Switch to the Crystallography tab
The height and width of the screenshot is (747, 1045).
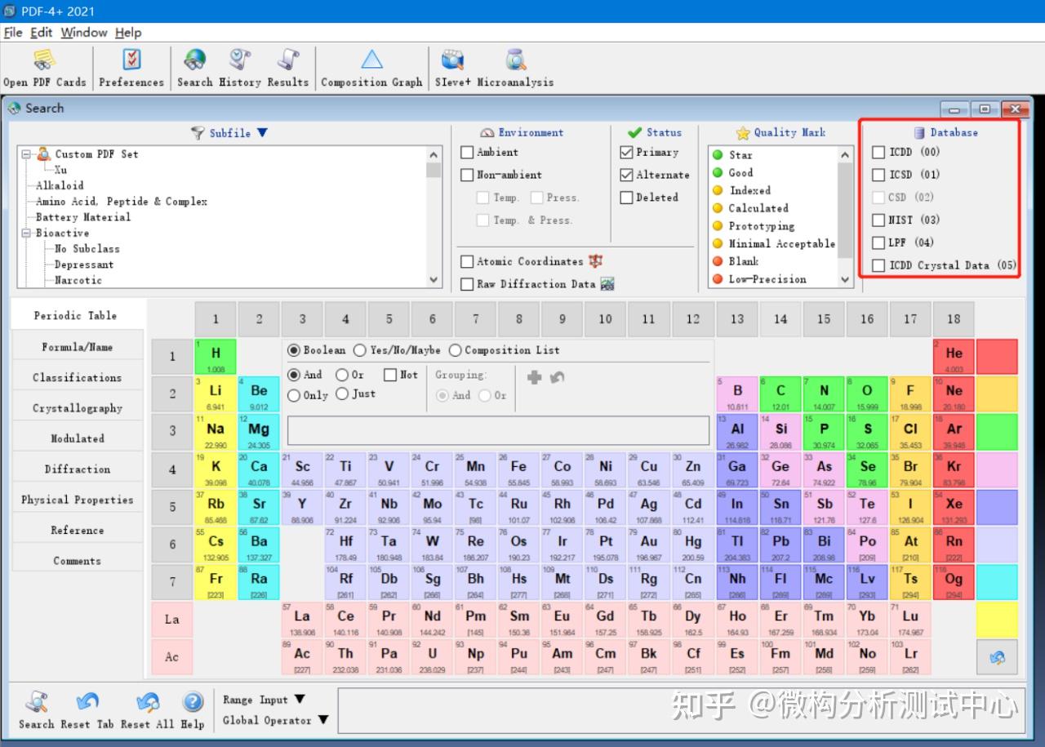[x=78, y=408]
